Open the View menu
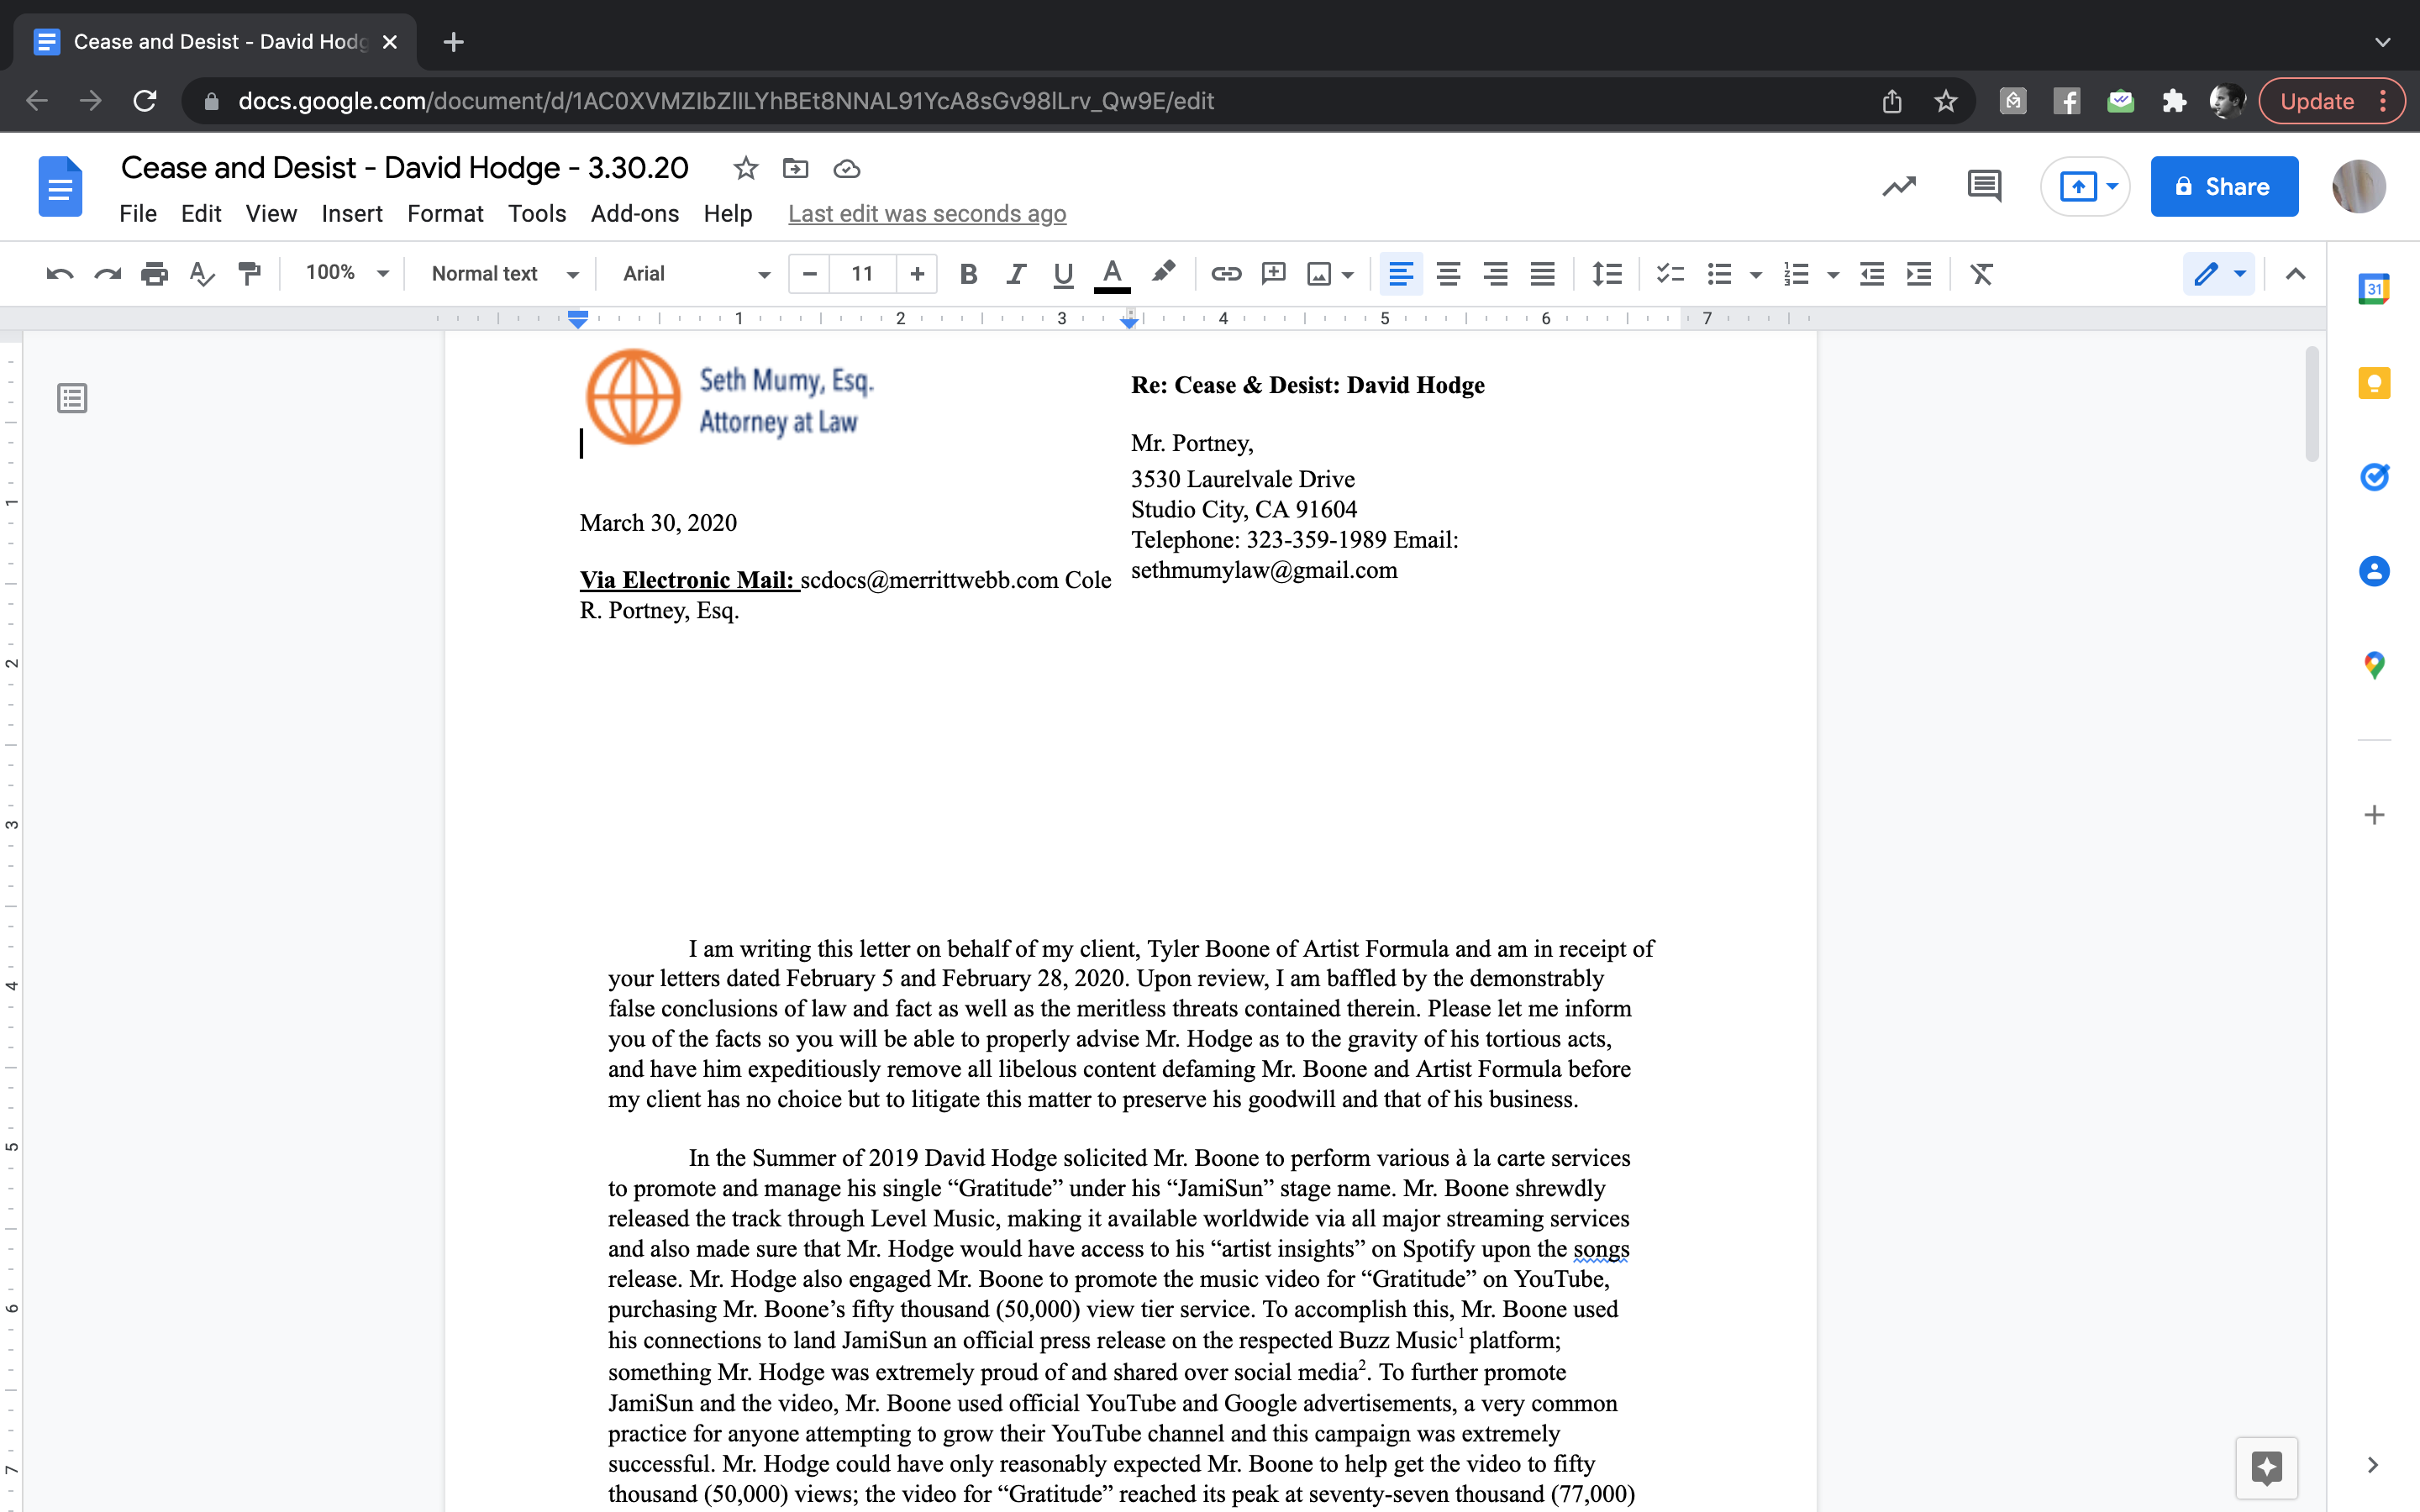 [x=271, y=214]
